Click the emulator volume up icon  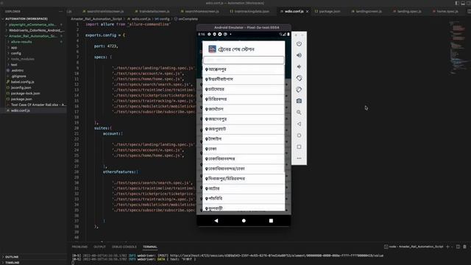click(x=299, y=55)
